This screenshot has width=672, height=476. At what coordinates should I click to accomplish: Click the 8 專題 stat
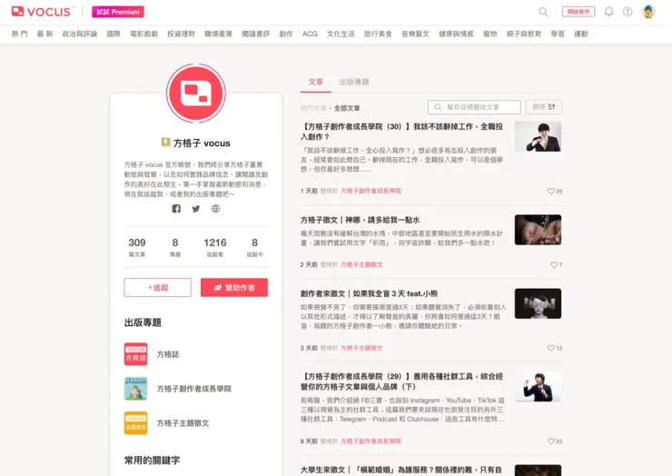[x=175, y=247]
